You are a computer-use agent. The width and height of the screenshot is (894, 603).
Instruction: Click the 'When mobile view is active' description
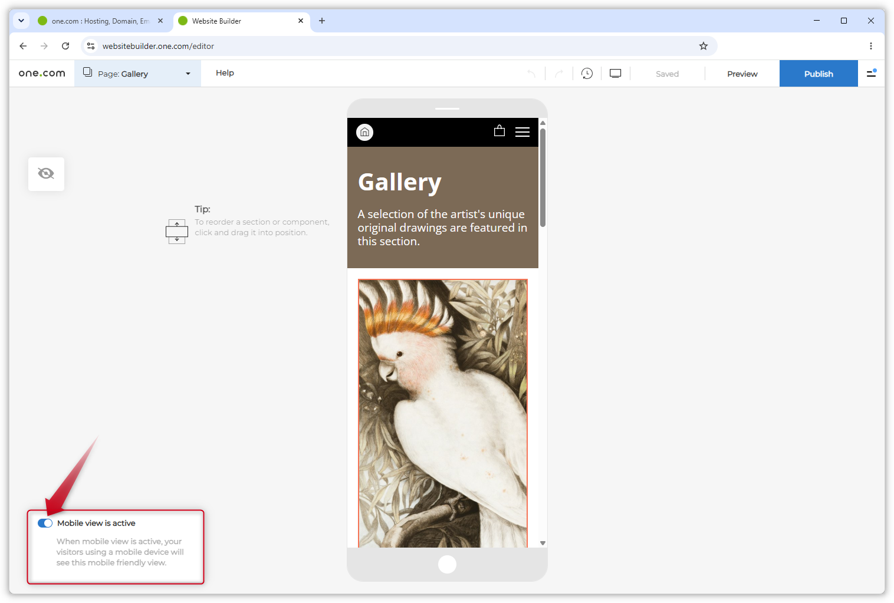pyautogui.click(x=120, y=552)
